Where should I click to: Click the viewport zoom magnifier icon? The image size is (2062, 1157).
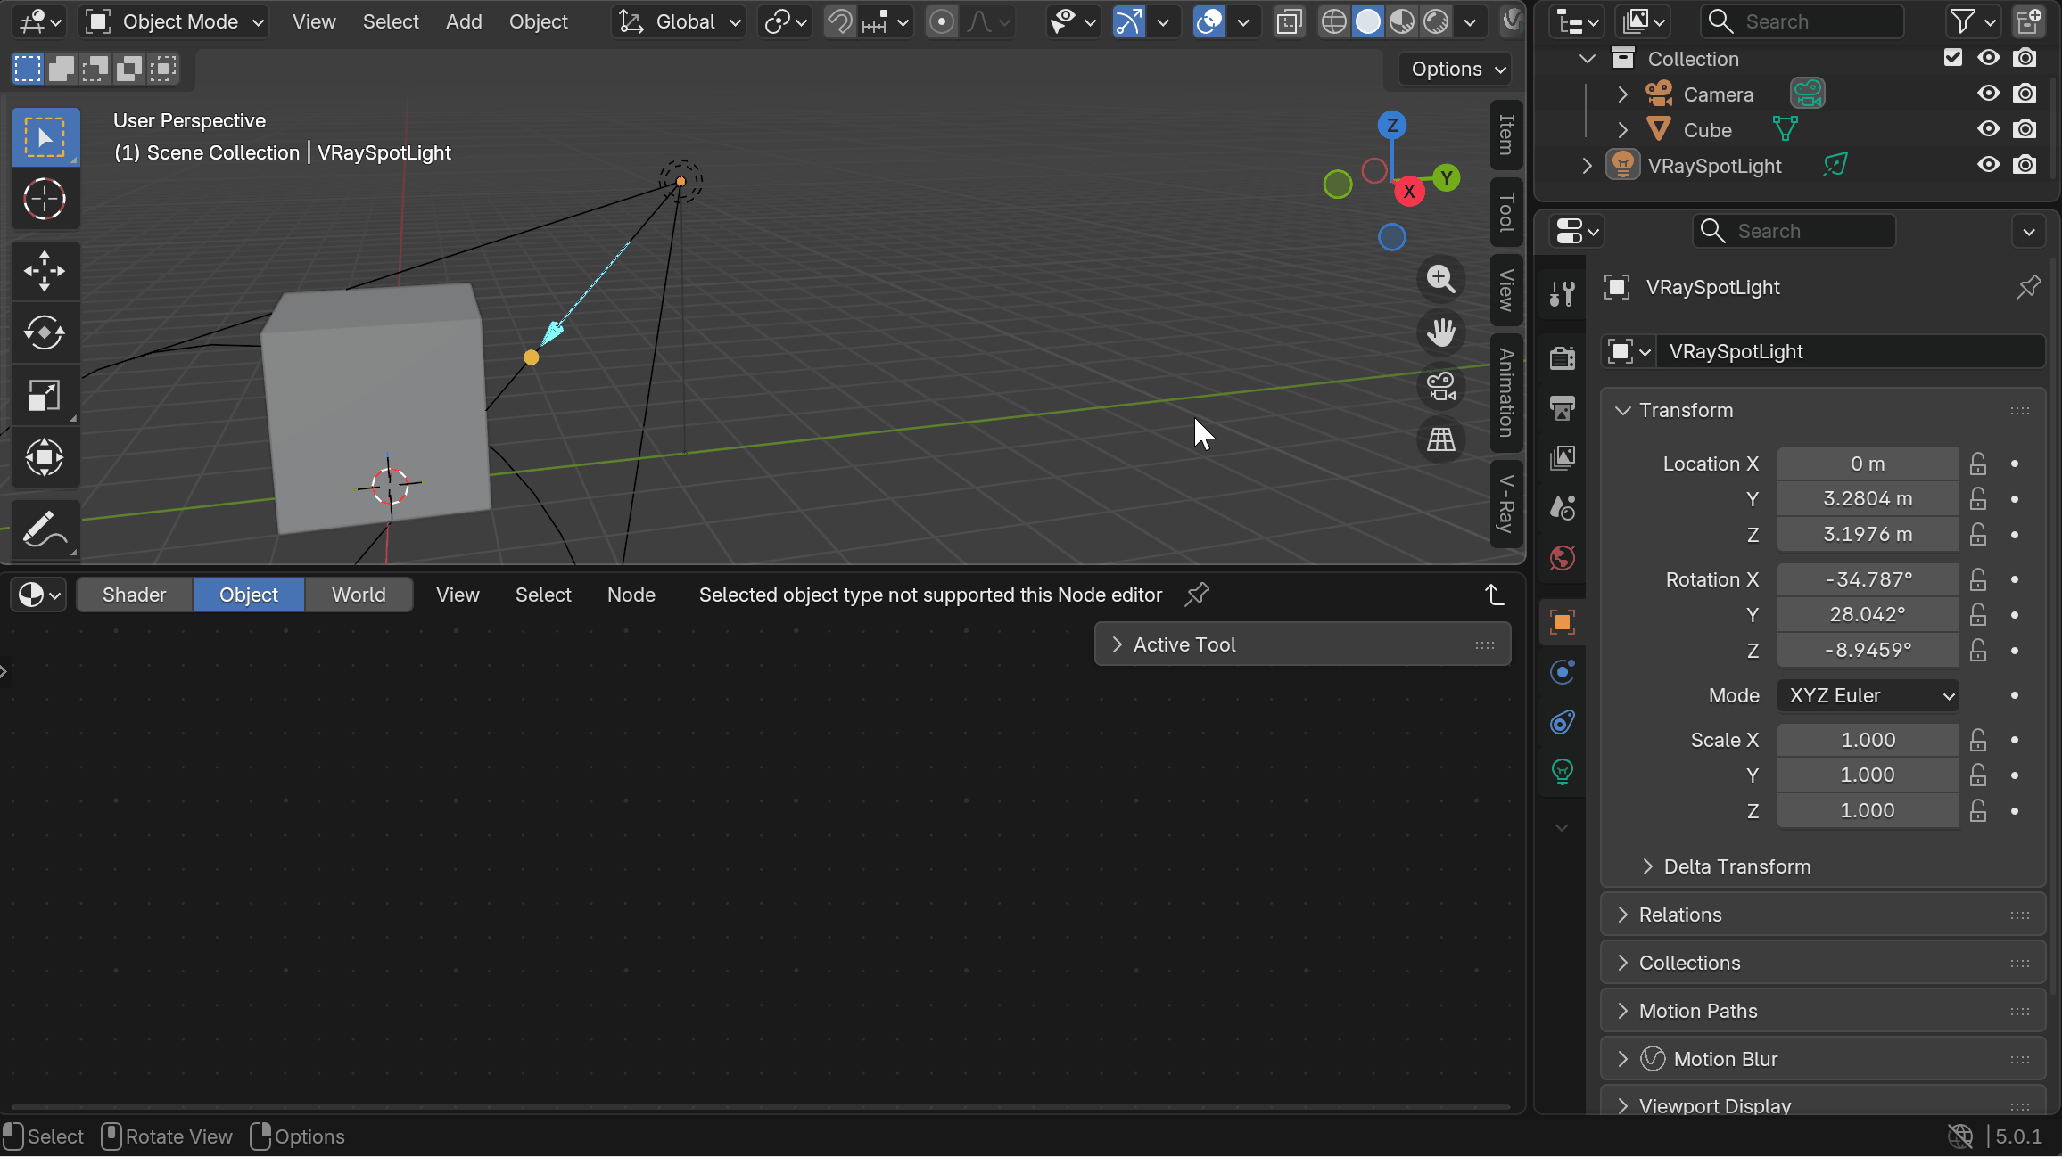click(x=1440, y=279)
